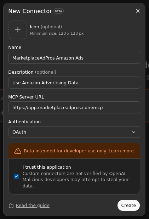Click the 'MCP Server URL' label
Viewport: 149px width, 219px height.
click(x=26, y=97)
